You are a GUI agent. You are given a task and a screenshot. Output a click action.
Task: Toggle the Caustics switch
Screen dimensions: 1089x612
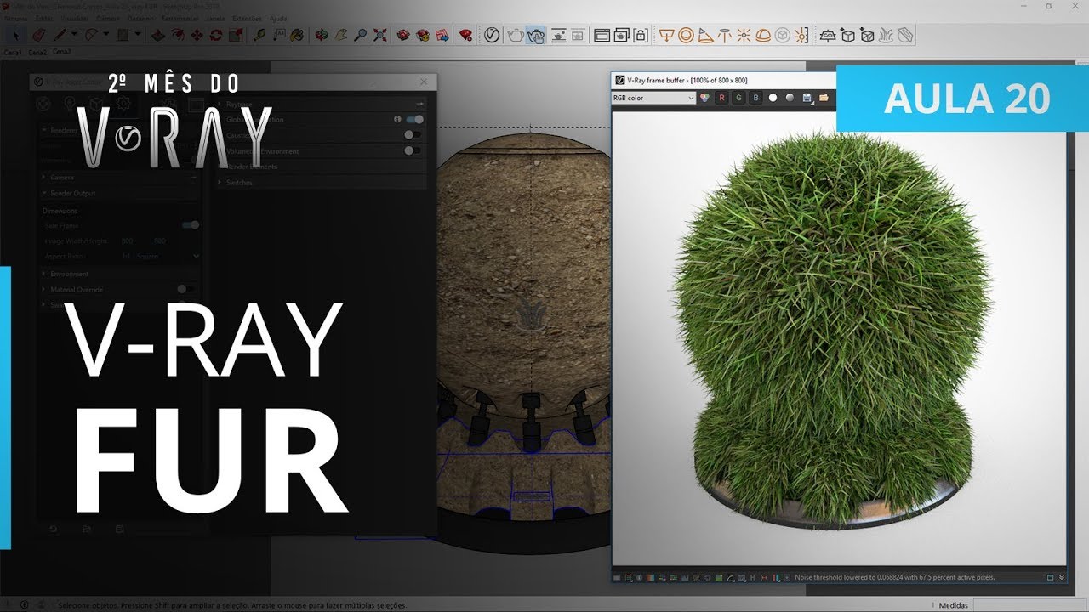413,134
